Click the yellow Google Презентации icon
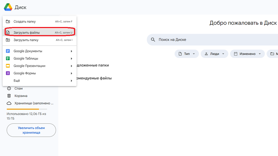The image size is (278, 156). point(8,66)
